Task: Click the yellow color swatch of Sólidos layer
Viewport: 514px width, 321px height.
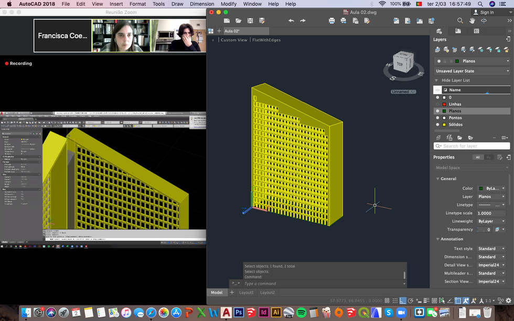Action: tap(444, 125)
